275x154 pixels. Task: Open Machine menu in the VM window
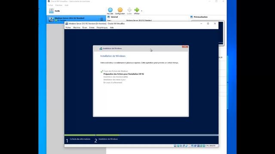76,27
